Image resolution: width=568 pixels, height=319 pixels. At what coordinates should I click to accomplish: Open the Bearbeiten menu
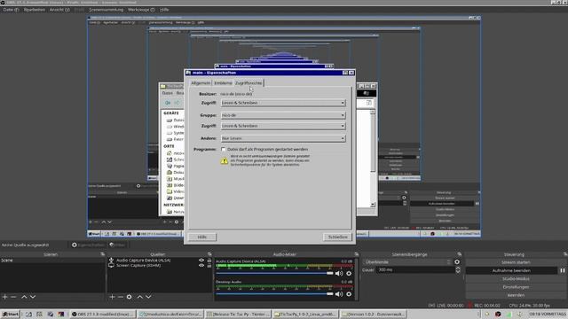(35, 10)
